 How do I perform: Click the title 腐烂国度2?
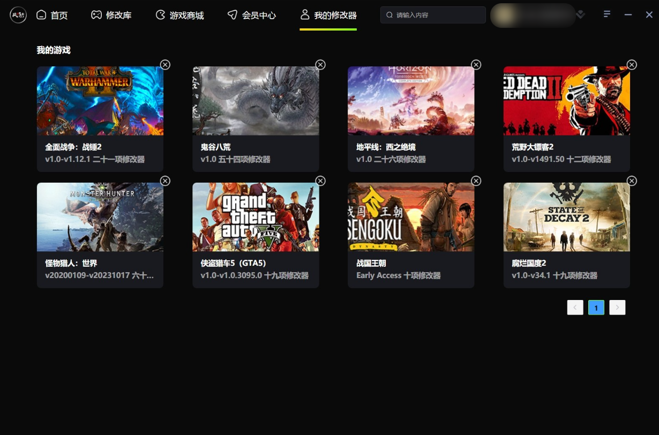tap(529, 263)
